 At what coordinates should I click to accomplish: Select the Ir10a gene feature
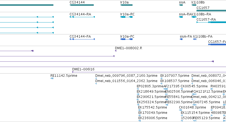126,5
